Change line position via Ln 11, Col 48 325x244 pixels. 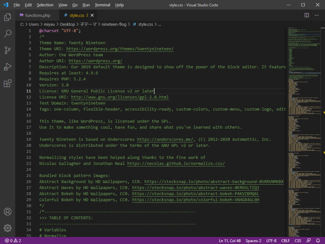point(230,241)
